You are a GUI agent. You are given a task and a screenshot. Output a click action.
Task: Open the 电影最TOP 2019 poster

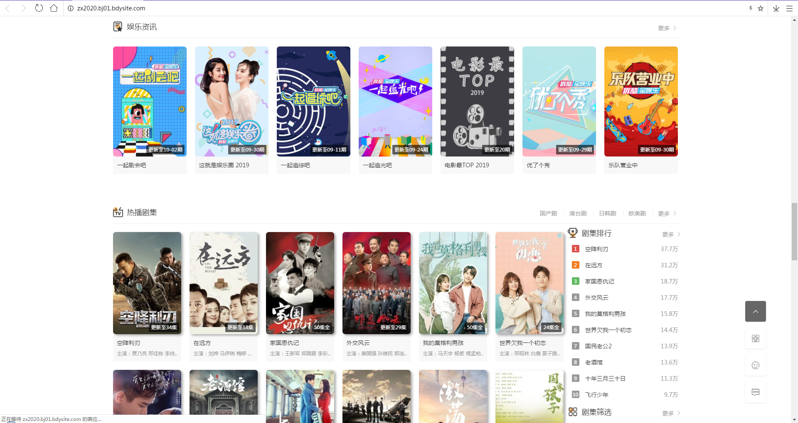pyautogui.click(x=477, y=101)
